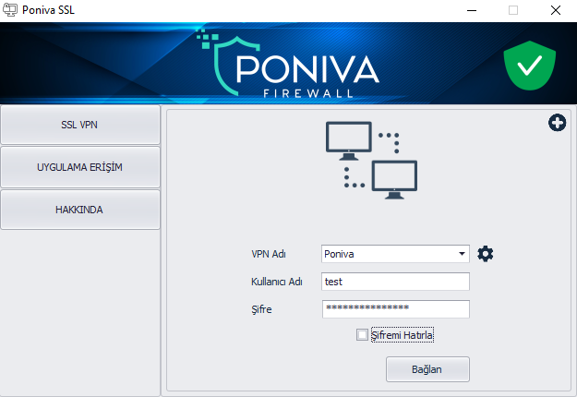Click the green shield checkmark icon
Screen dimensions: 577x397
coord(530,66)
